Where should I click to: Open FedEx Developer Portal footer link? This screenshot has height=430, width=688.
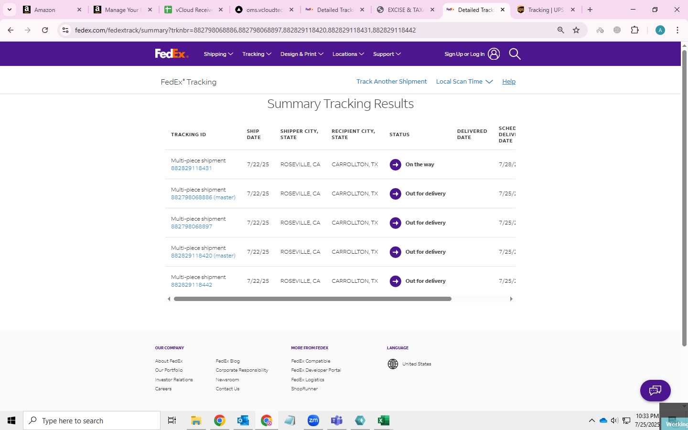pos(316,370)
